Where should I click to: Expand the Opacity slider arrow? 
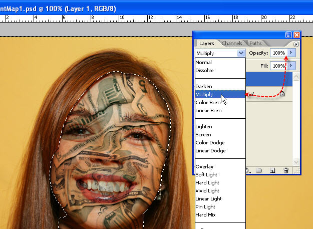pyautogui.click(x=291, y=53)
